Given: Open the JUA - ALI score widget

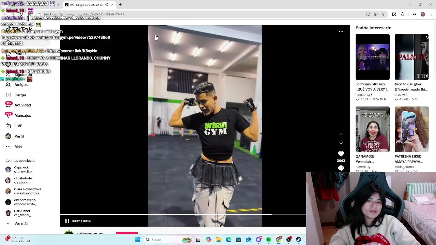Looking at the screenshot, I should [x=19, y=240].
